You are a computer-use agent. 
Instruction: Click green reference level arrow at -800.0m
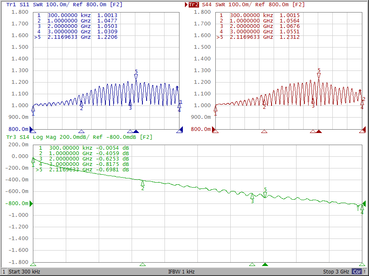(31, 203)
